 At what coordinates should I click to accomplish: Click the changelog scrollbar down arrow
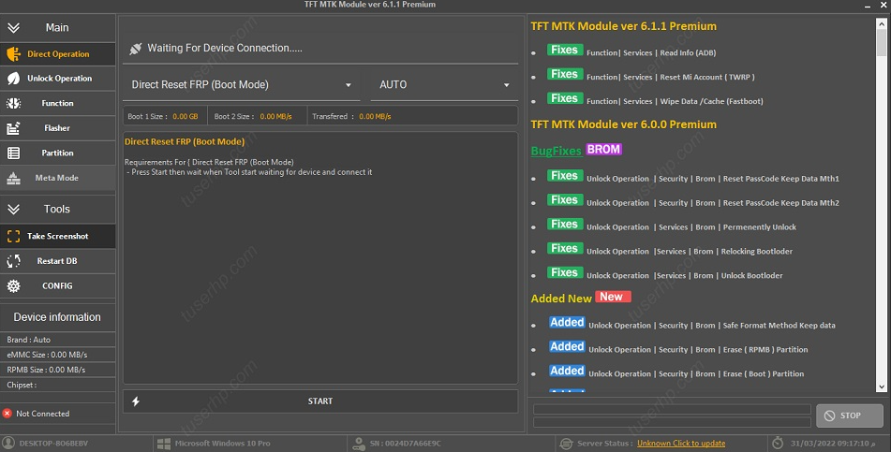click(x=882, y=386)
